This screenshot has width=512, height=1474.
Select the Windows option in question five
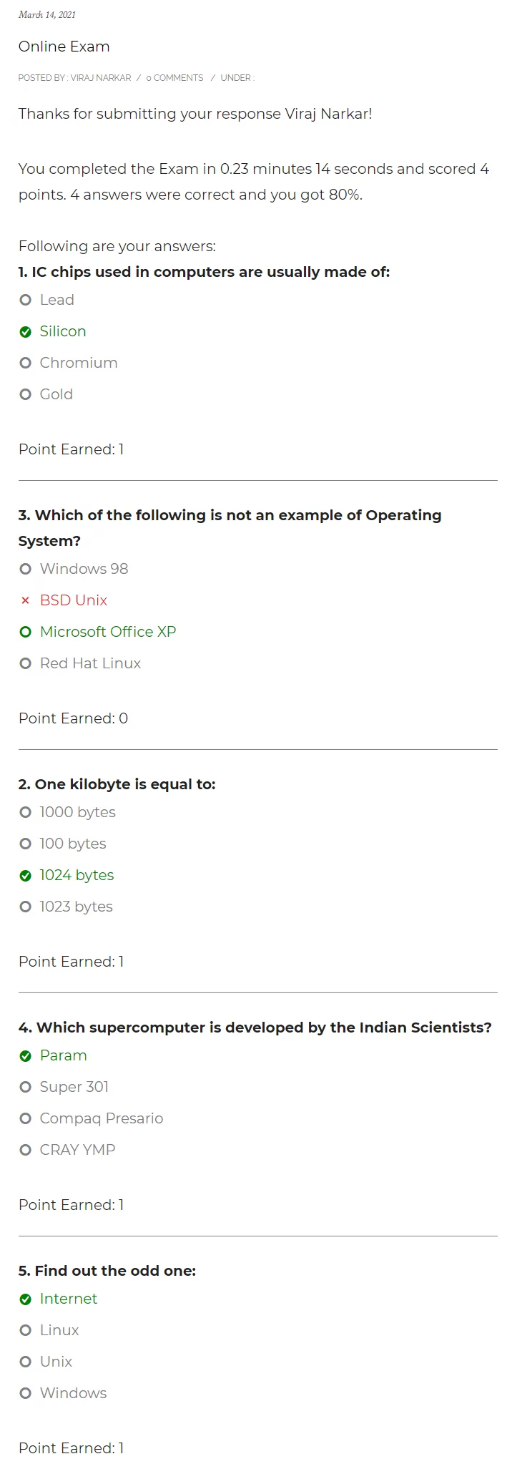(x=26, y=1393)
